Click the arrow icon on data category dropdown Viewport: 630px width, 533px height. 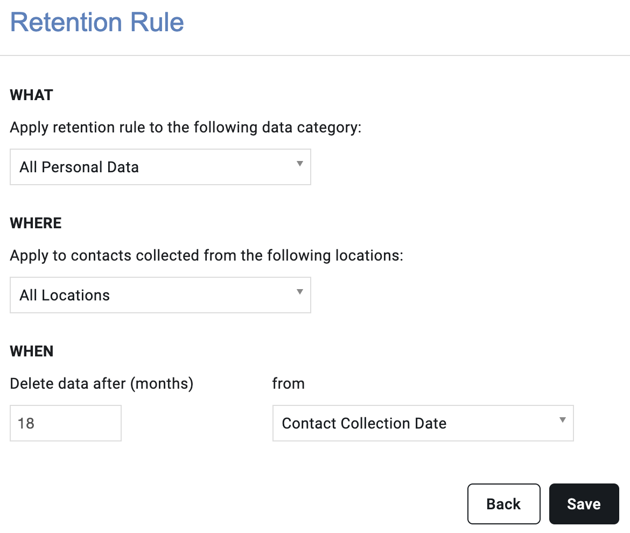click(x=300, y=164)
